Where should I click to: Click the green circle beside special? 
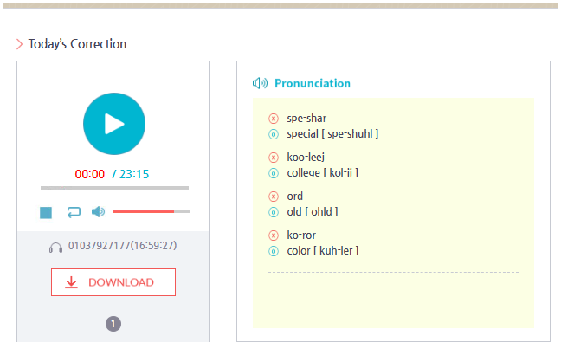tap(274, 134)
